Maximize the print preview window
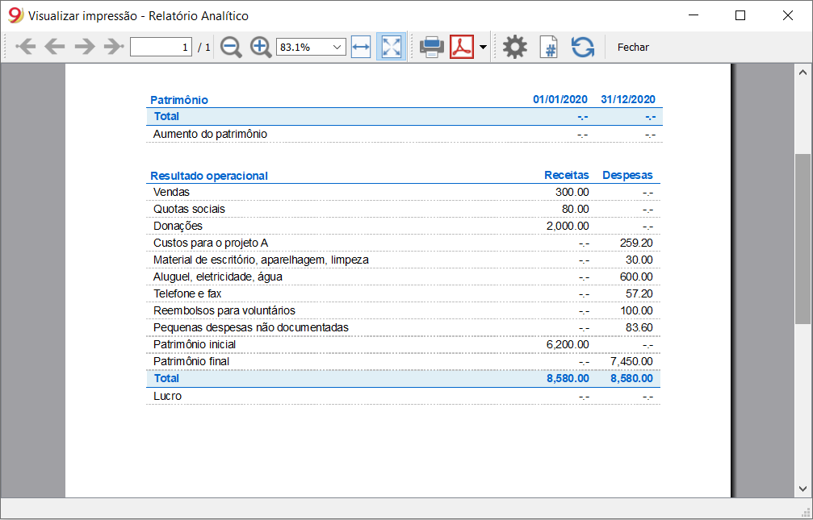 click(x=740, y=15)
